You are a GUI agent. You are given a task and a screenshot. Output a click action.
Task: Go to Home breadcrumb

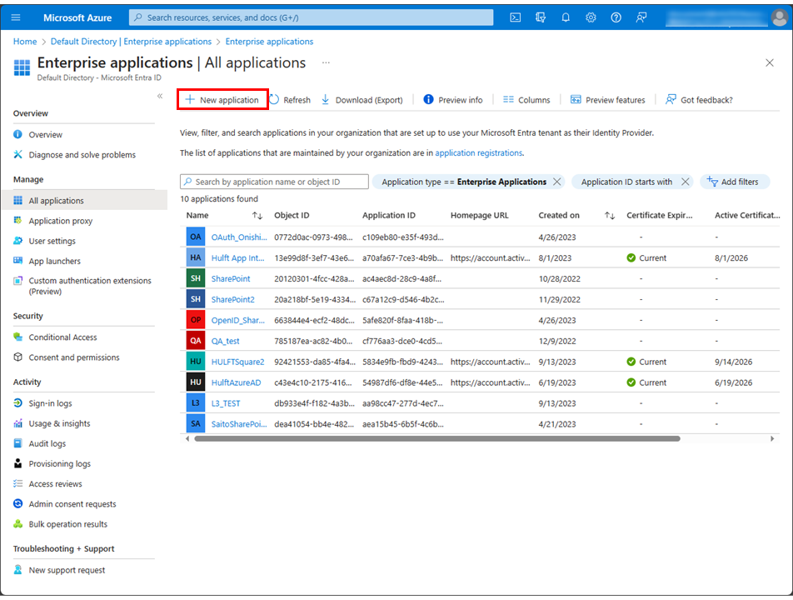coord(25,42)
